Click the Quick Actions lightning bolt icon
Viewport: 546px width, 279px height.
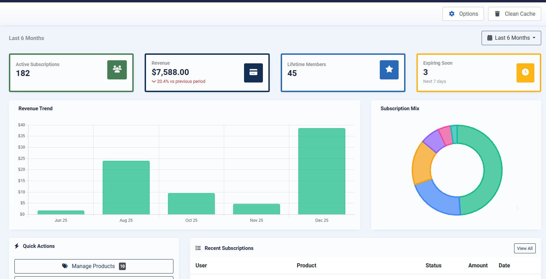[x=17, y=246]
